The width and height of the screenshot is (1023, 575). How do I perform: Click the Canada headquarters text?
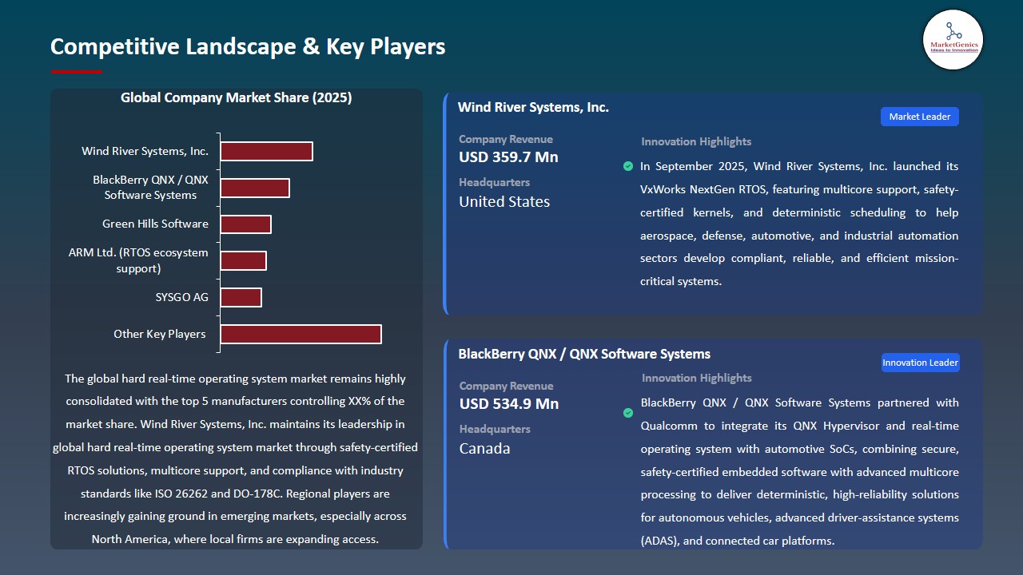[x=484, y=448]
